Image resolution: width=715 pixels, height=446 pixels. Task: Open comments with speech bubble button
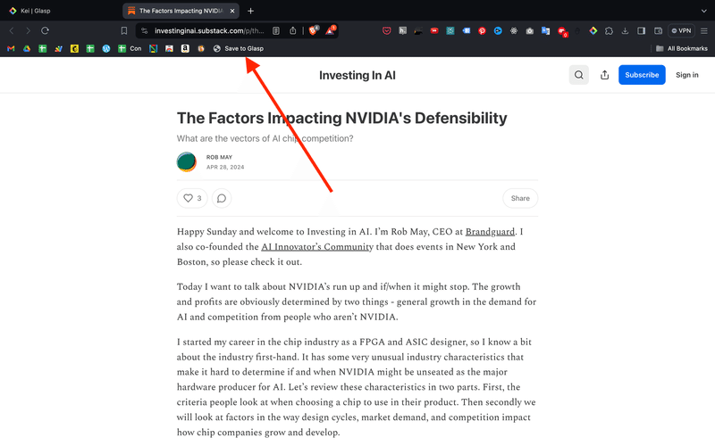(x=222, y=198)
